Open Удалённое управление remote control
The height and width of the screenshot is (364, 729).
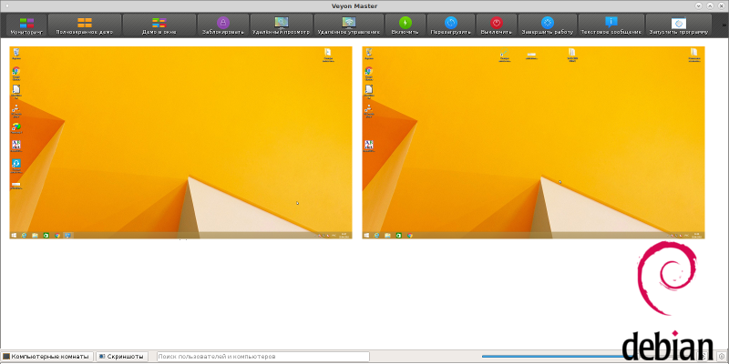[349, 25]
